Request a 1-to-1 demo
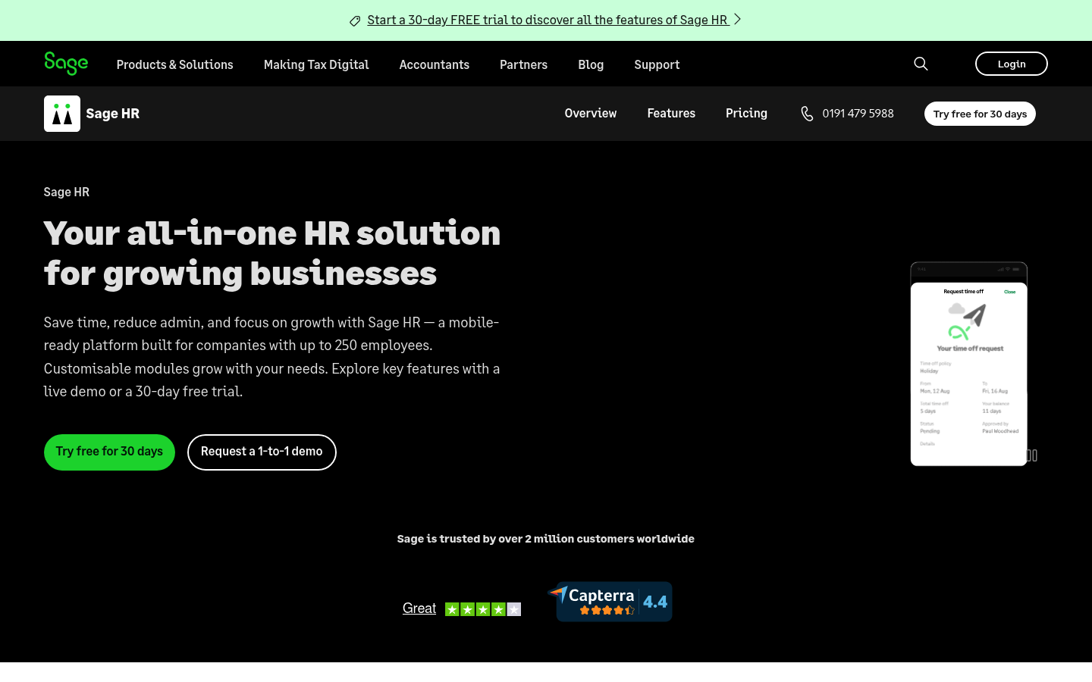 (262, 452)
